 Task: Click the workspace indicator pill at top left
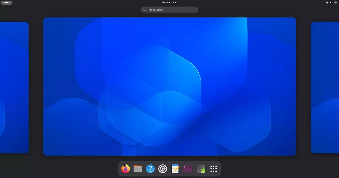[x=6, y=3]
